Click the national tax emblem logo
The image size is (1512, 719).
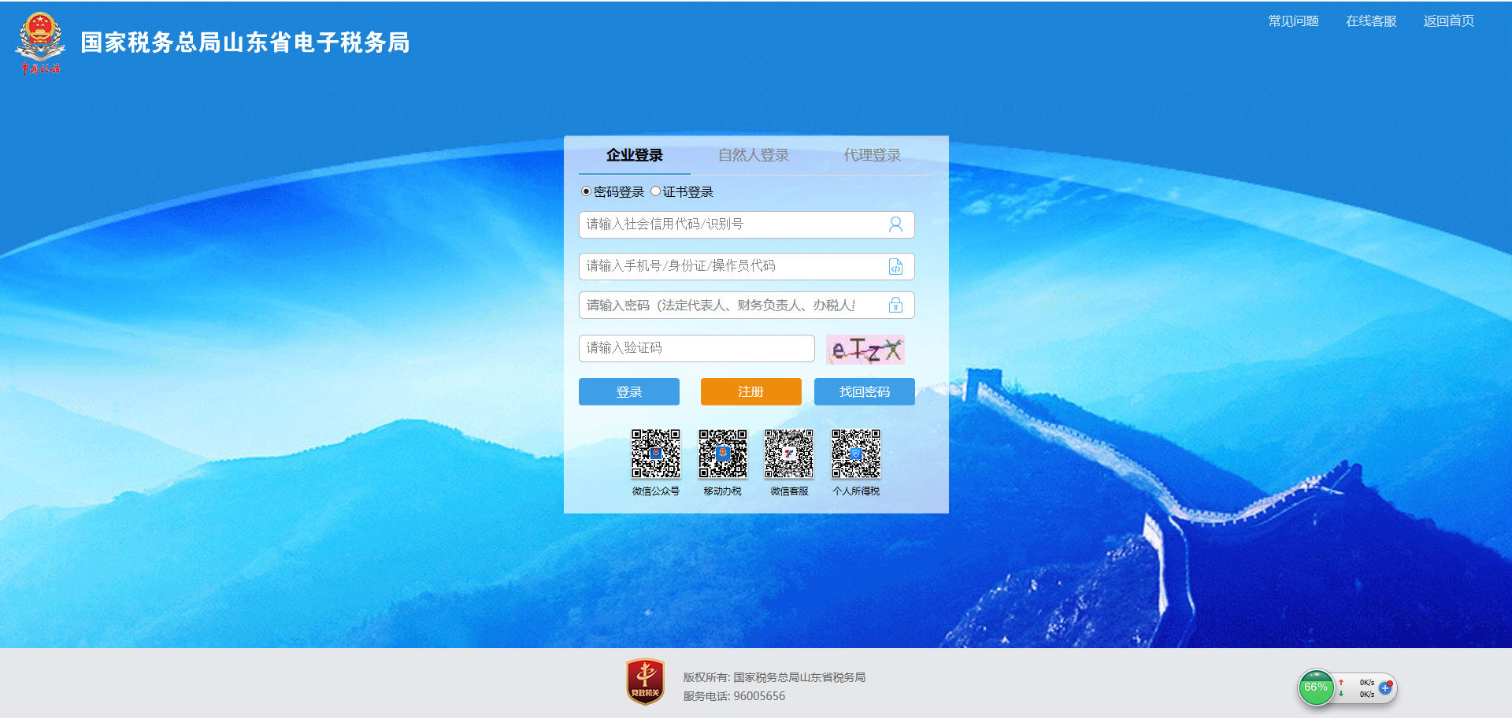click(40, 43)
